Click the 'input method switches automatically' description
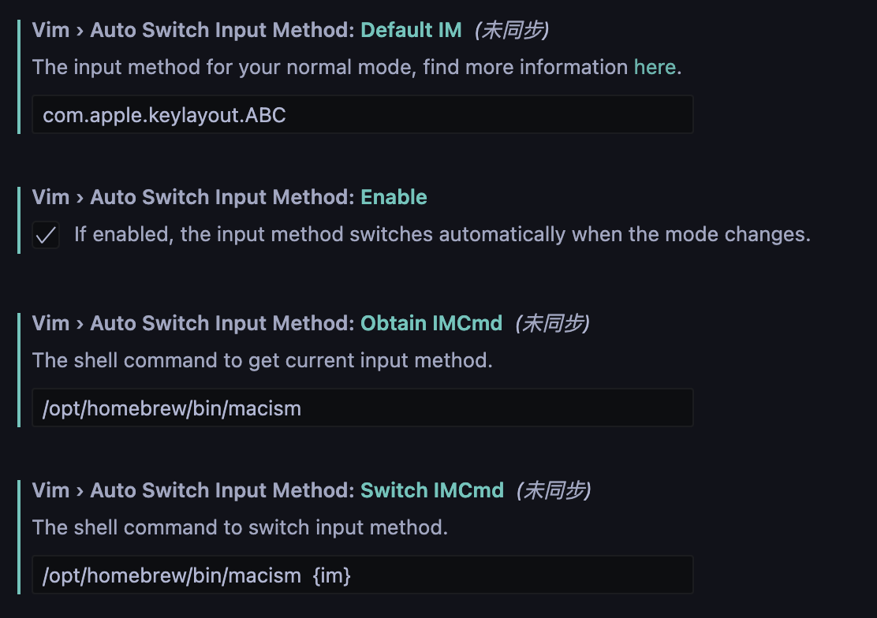Image resolution: width=877 pixels, height=618 pixels. [x=442, y=235]
